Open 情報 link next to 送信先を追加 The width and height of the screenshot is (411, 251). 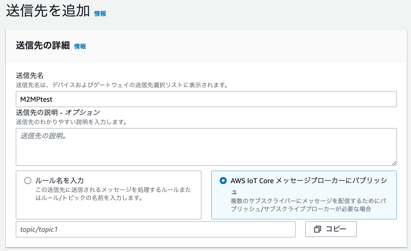pos(100,14)
